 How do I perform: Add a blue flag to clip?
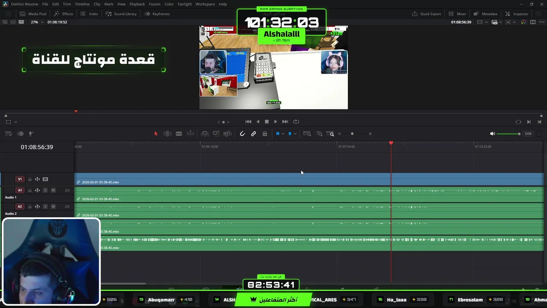coord(277,134)
